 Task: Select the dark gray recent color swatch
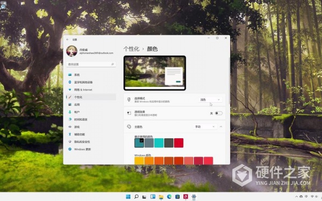pyautogui.click(x=169, y=143)
